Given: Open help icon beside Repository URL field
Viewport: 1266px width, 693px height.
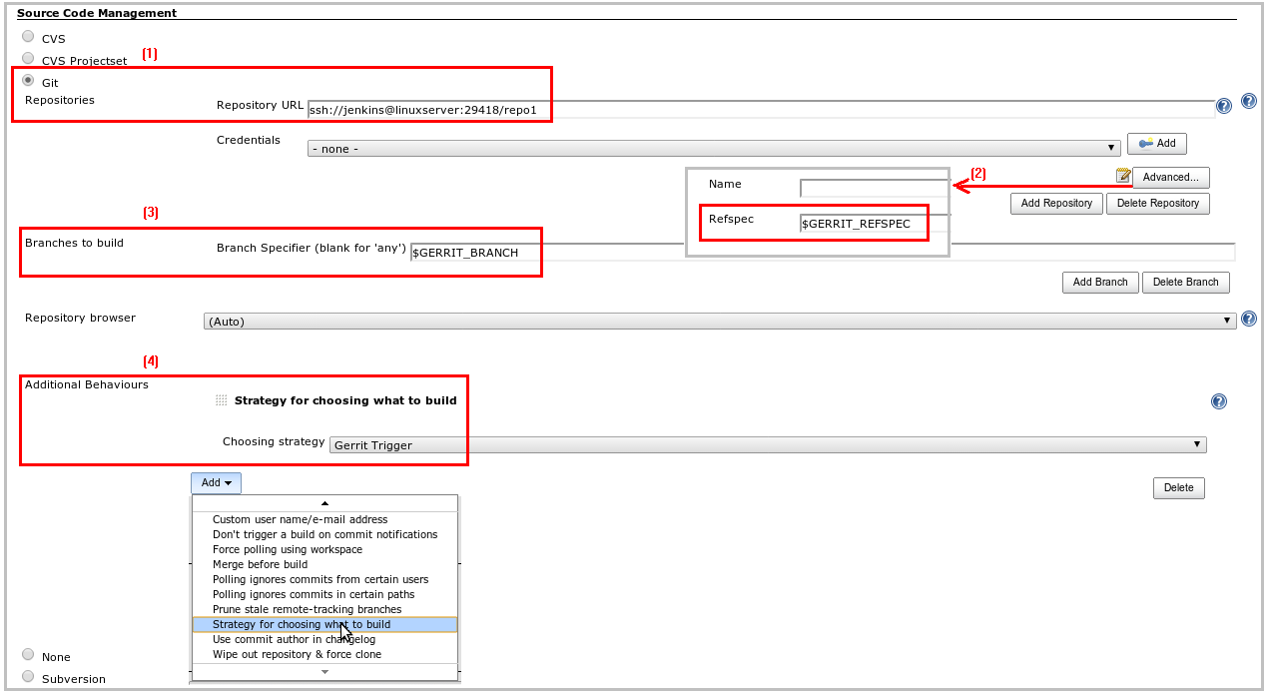Looking at the screenshot, I should [1224, 106].
